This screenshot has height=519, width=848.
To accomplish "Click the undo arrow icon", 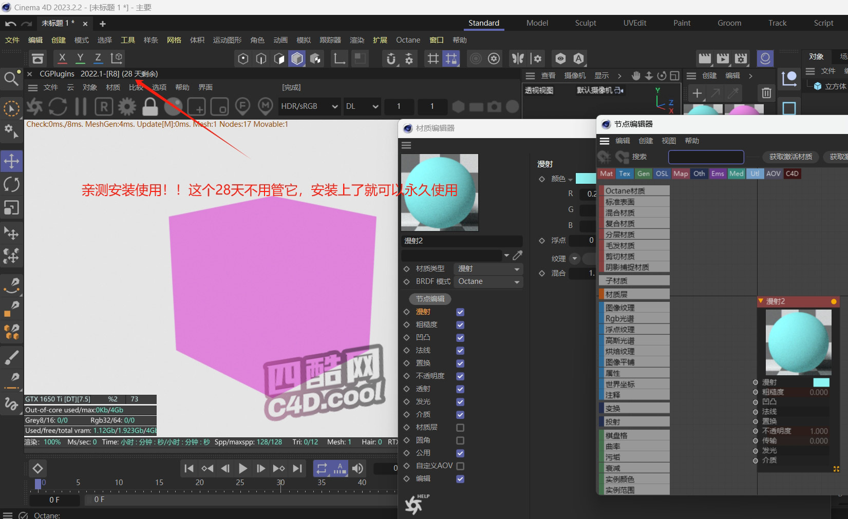I will [10, 24].
